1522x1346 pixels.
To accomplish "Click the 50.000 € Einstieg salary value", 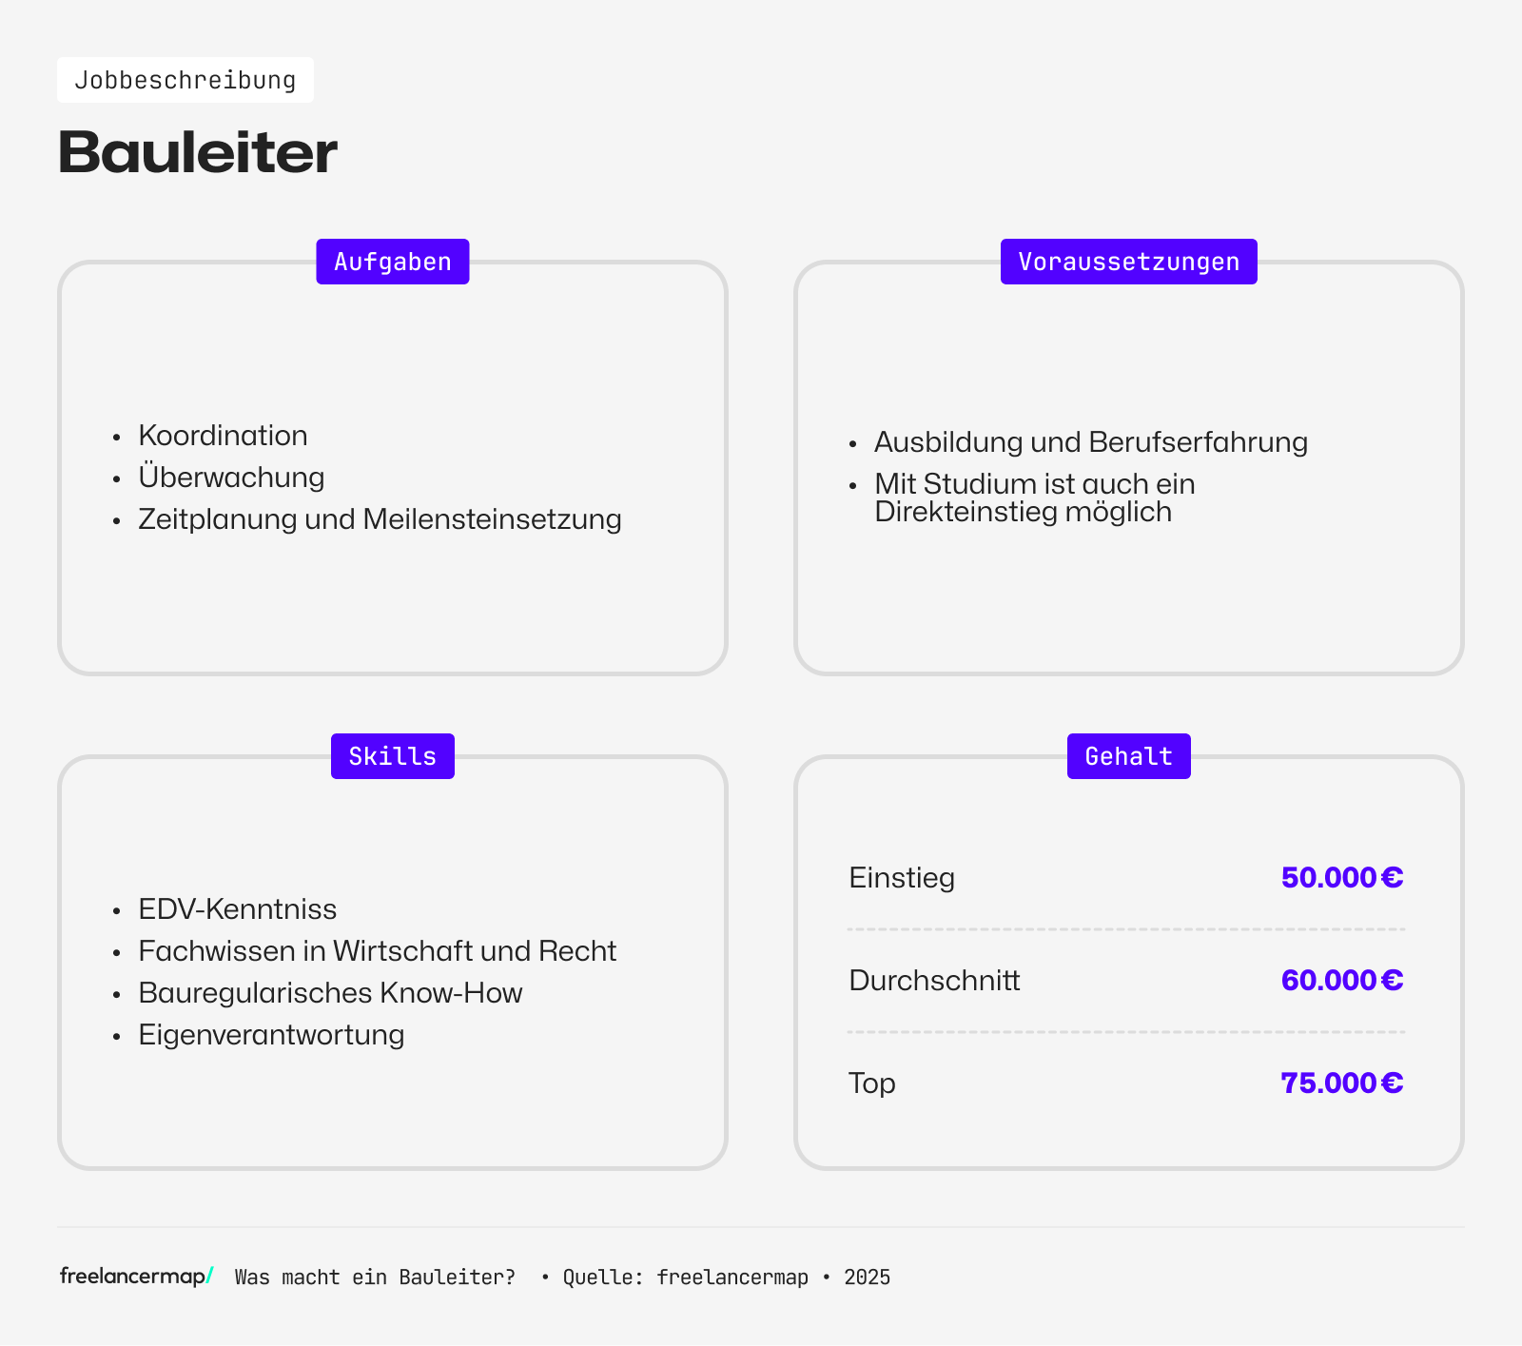I will (x=1341, y=877).
